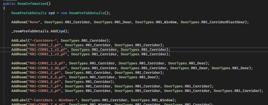Click the Add method after _roomPrefabDetails
Image resolution: width=268 pixels, height=105 pixels.
point(54,31)
